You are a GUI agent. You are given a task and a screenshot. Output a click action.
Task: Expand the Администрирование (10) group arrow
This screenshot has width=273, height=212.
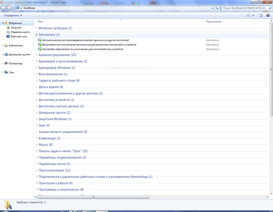click(x=37, y=55)
